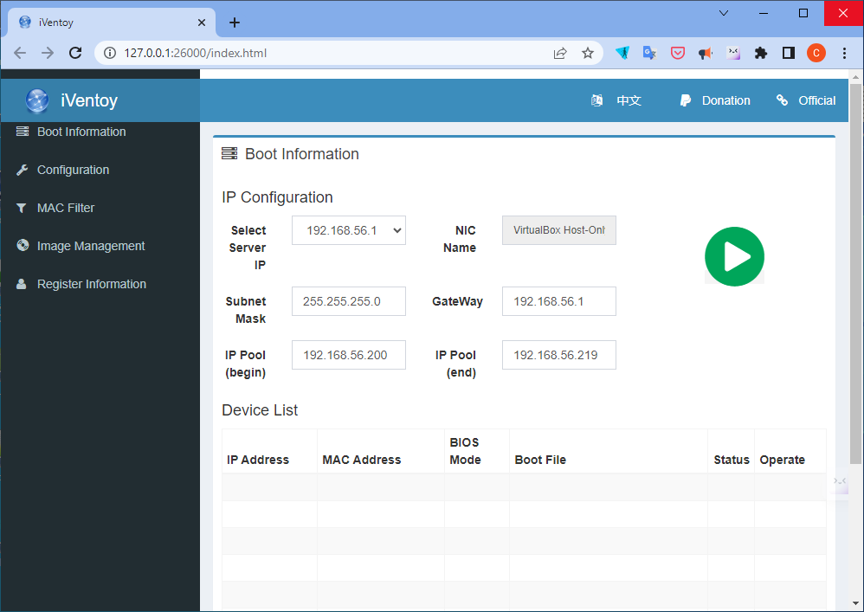The width and height of the screenshot is (864, 612).
Task: Click the site information icon in address bar
Action: tap(110, 53)
